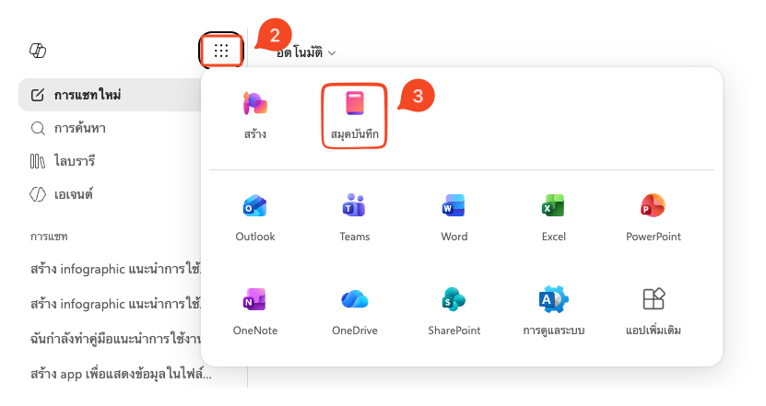Open เอเจนต์ agents in sidebar
Image resolution: width=766 pixels, height=406 pixels.
[62, 194]
